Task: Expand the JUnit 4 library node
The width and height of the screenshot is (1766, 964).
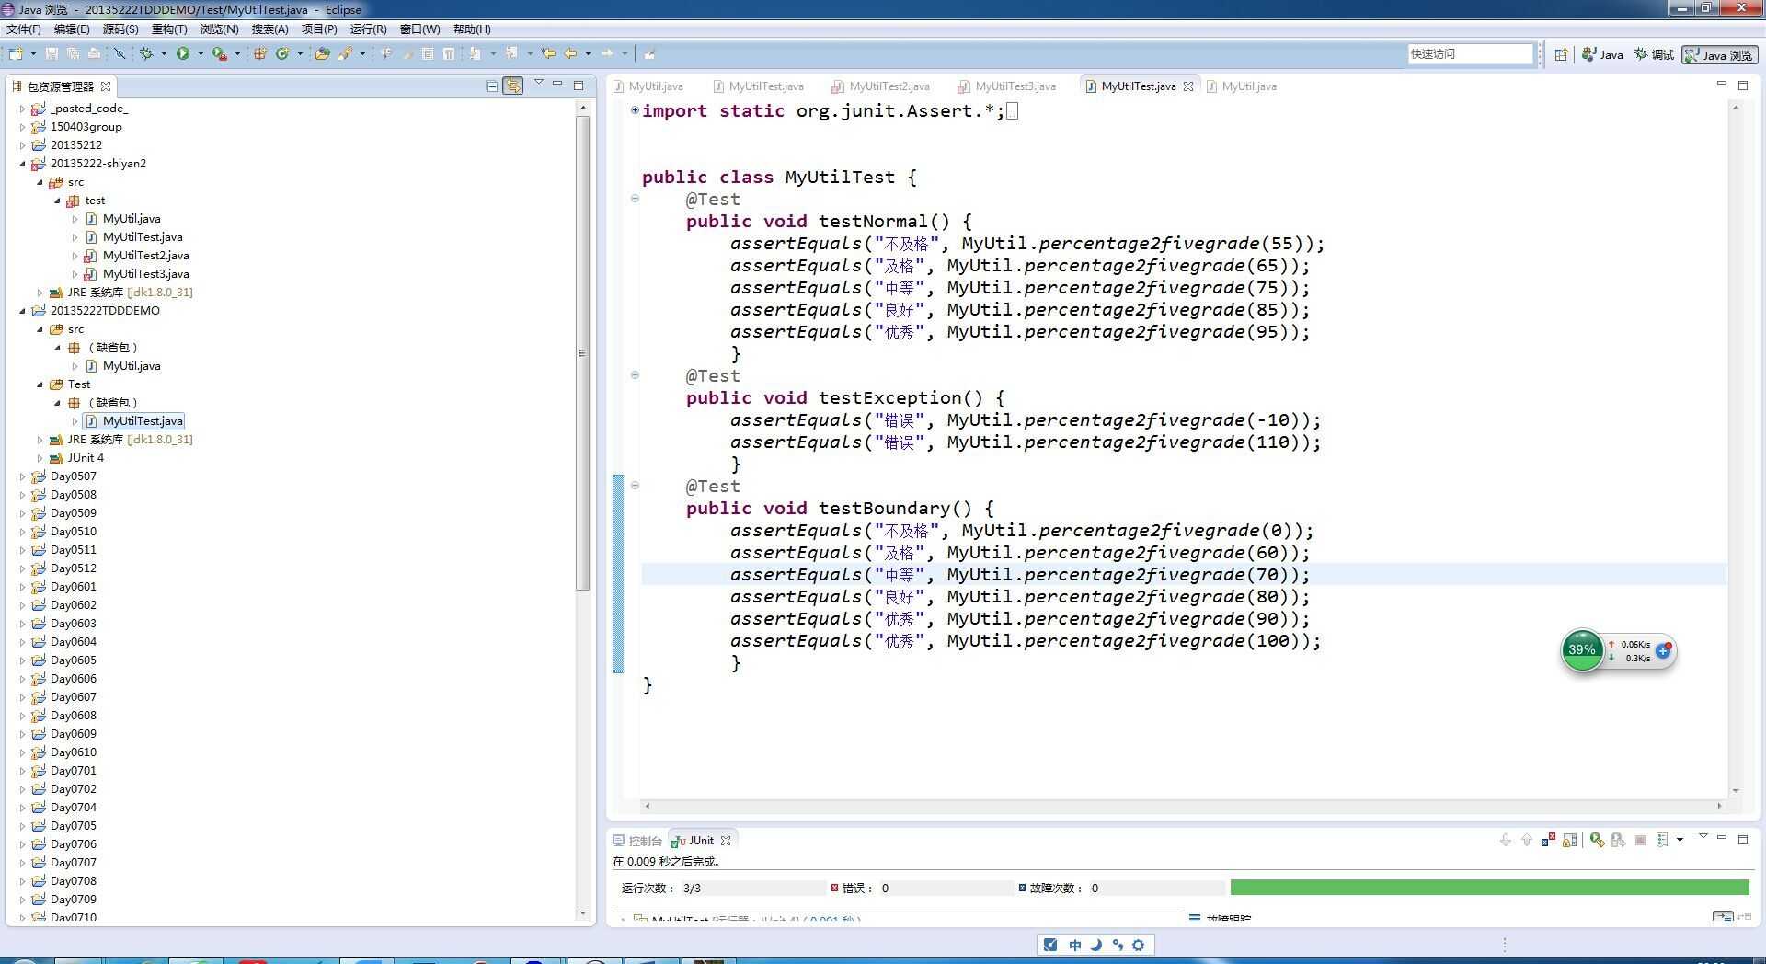Action: pos(40,458)
